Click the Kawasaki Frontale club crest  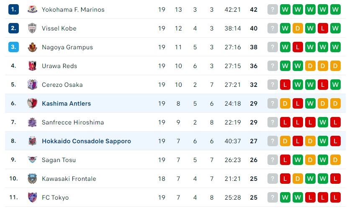[32, 178]
